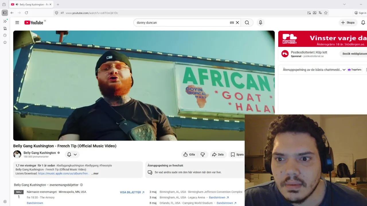367x206 pixels.
Task: Open a new browser tab
Action: pos(58,4)
